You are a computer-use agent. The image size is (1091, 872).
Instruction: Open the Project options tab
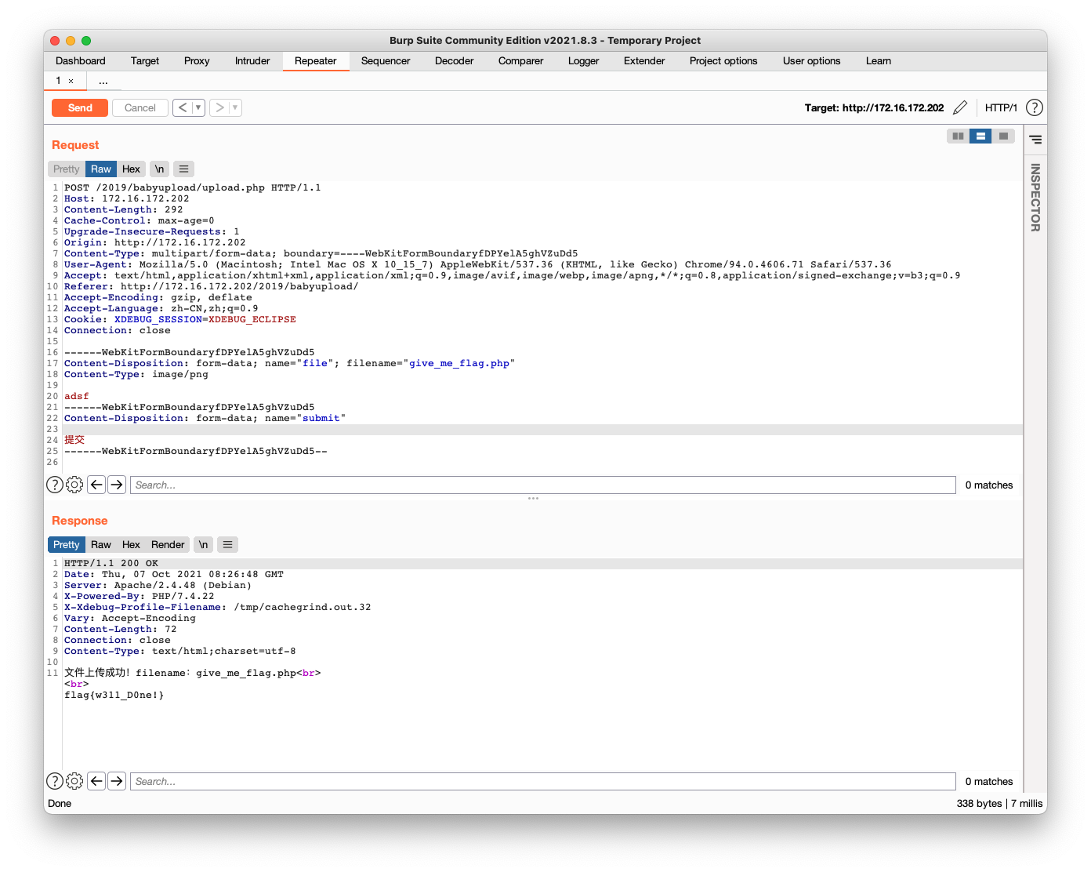(723, 61)
